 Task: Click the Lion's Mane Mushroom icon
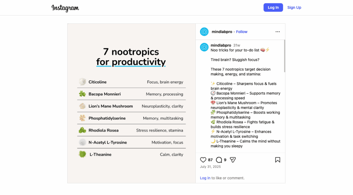[82, 106]
